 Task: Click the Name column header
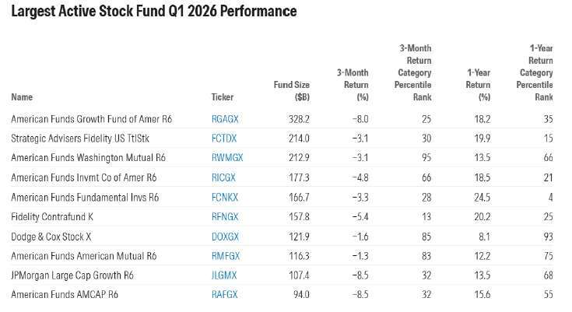tap(23, 97)
